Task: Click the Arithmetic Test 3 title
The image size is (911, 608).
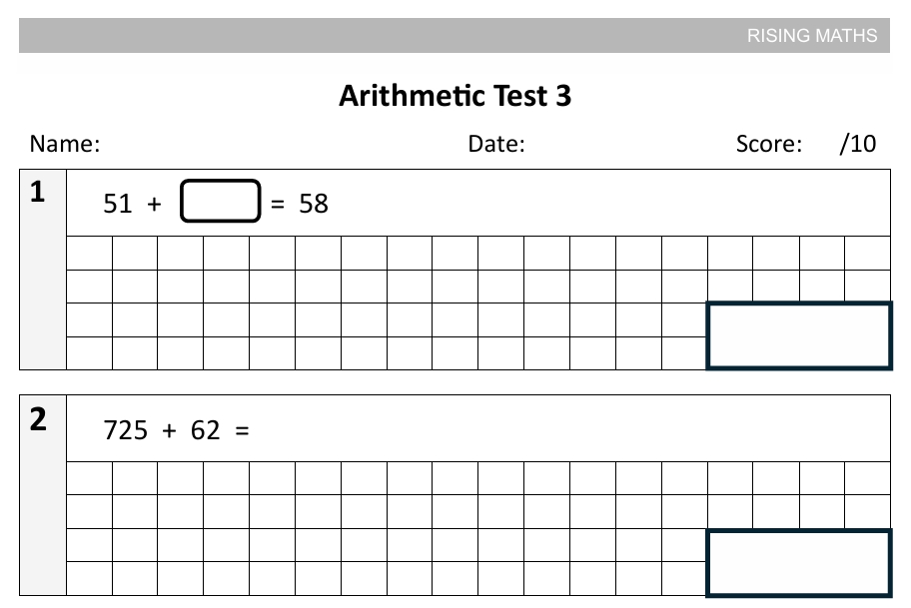Action: point(455,96)
